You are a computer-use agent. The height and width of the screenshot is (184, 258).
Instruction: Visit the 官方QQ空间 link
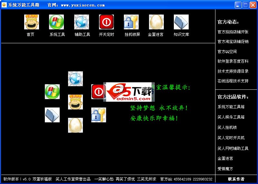click(x=227, y=52)
